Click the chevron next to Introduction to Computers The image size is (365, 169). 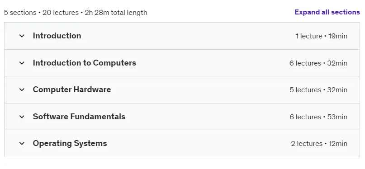coord(22,63)
